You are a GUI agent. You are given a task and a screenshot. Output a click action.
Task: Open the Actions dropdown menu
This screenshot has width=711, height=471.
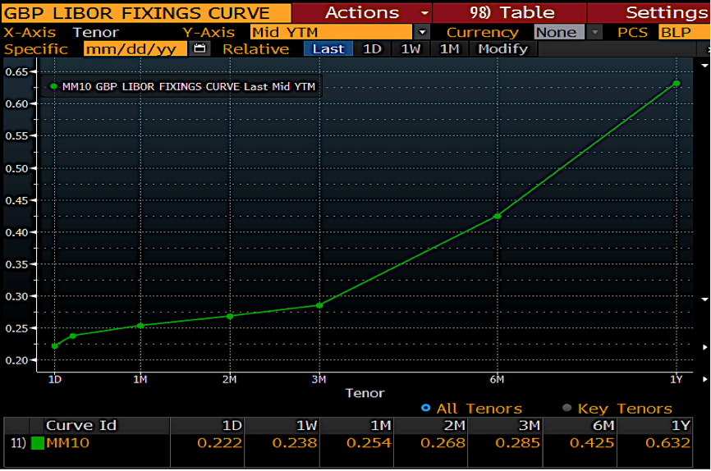(362, 12)
